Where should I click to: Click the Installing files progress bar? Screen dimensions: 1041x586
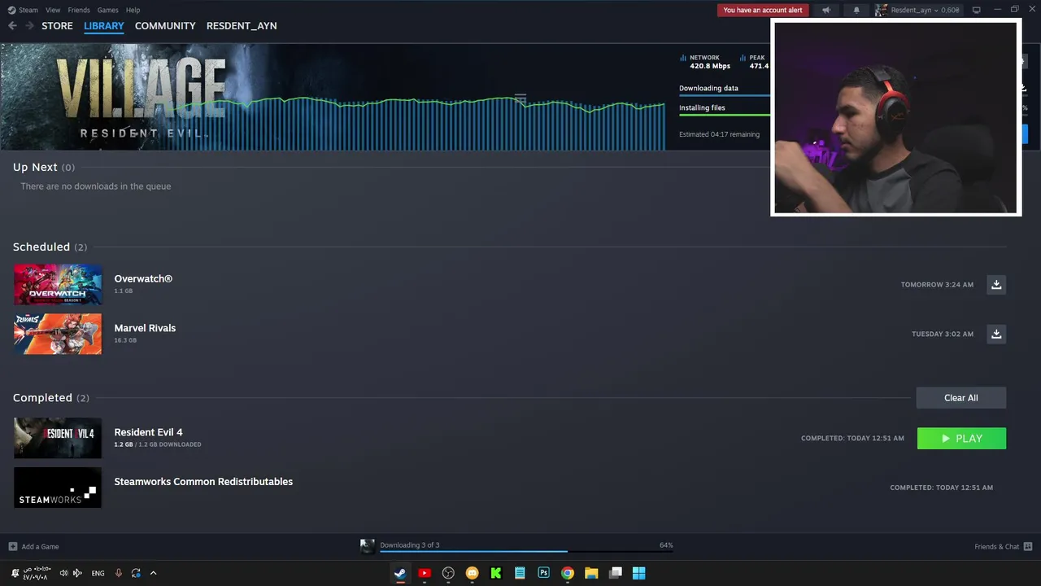pos(725,116)
